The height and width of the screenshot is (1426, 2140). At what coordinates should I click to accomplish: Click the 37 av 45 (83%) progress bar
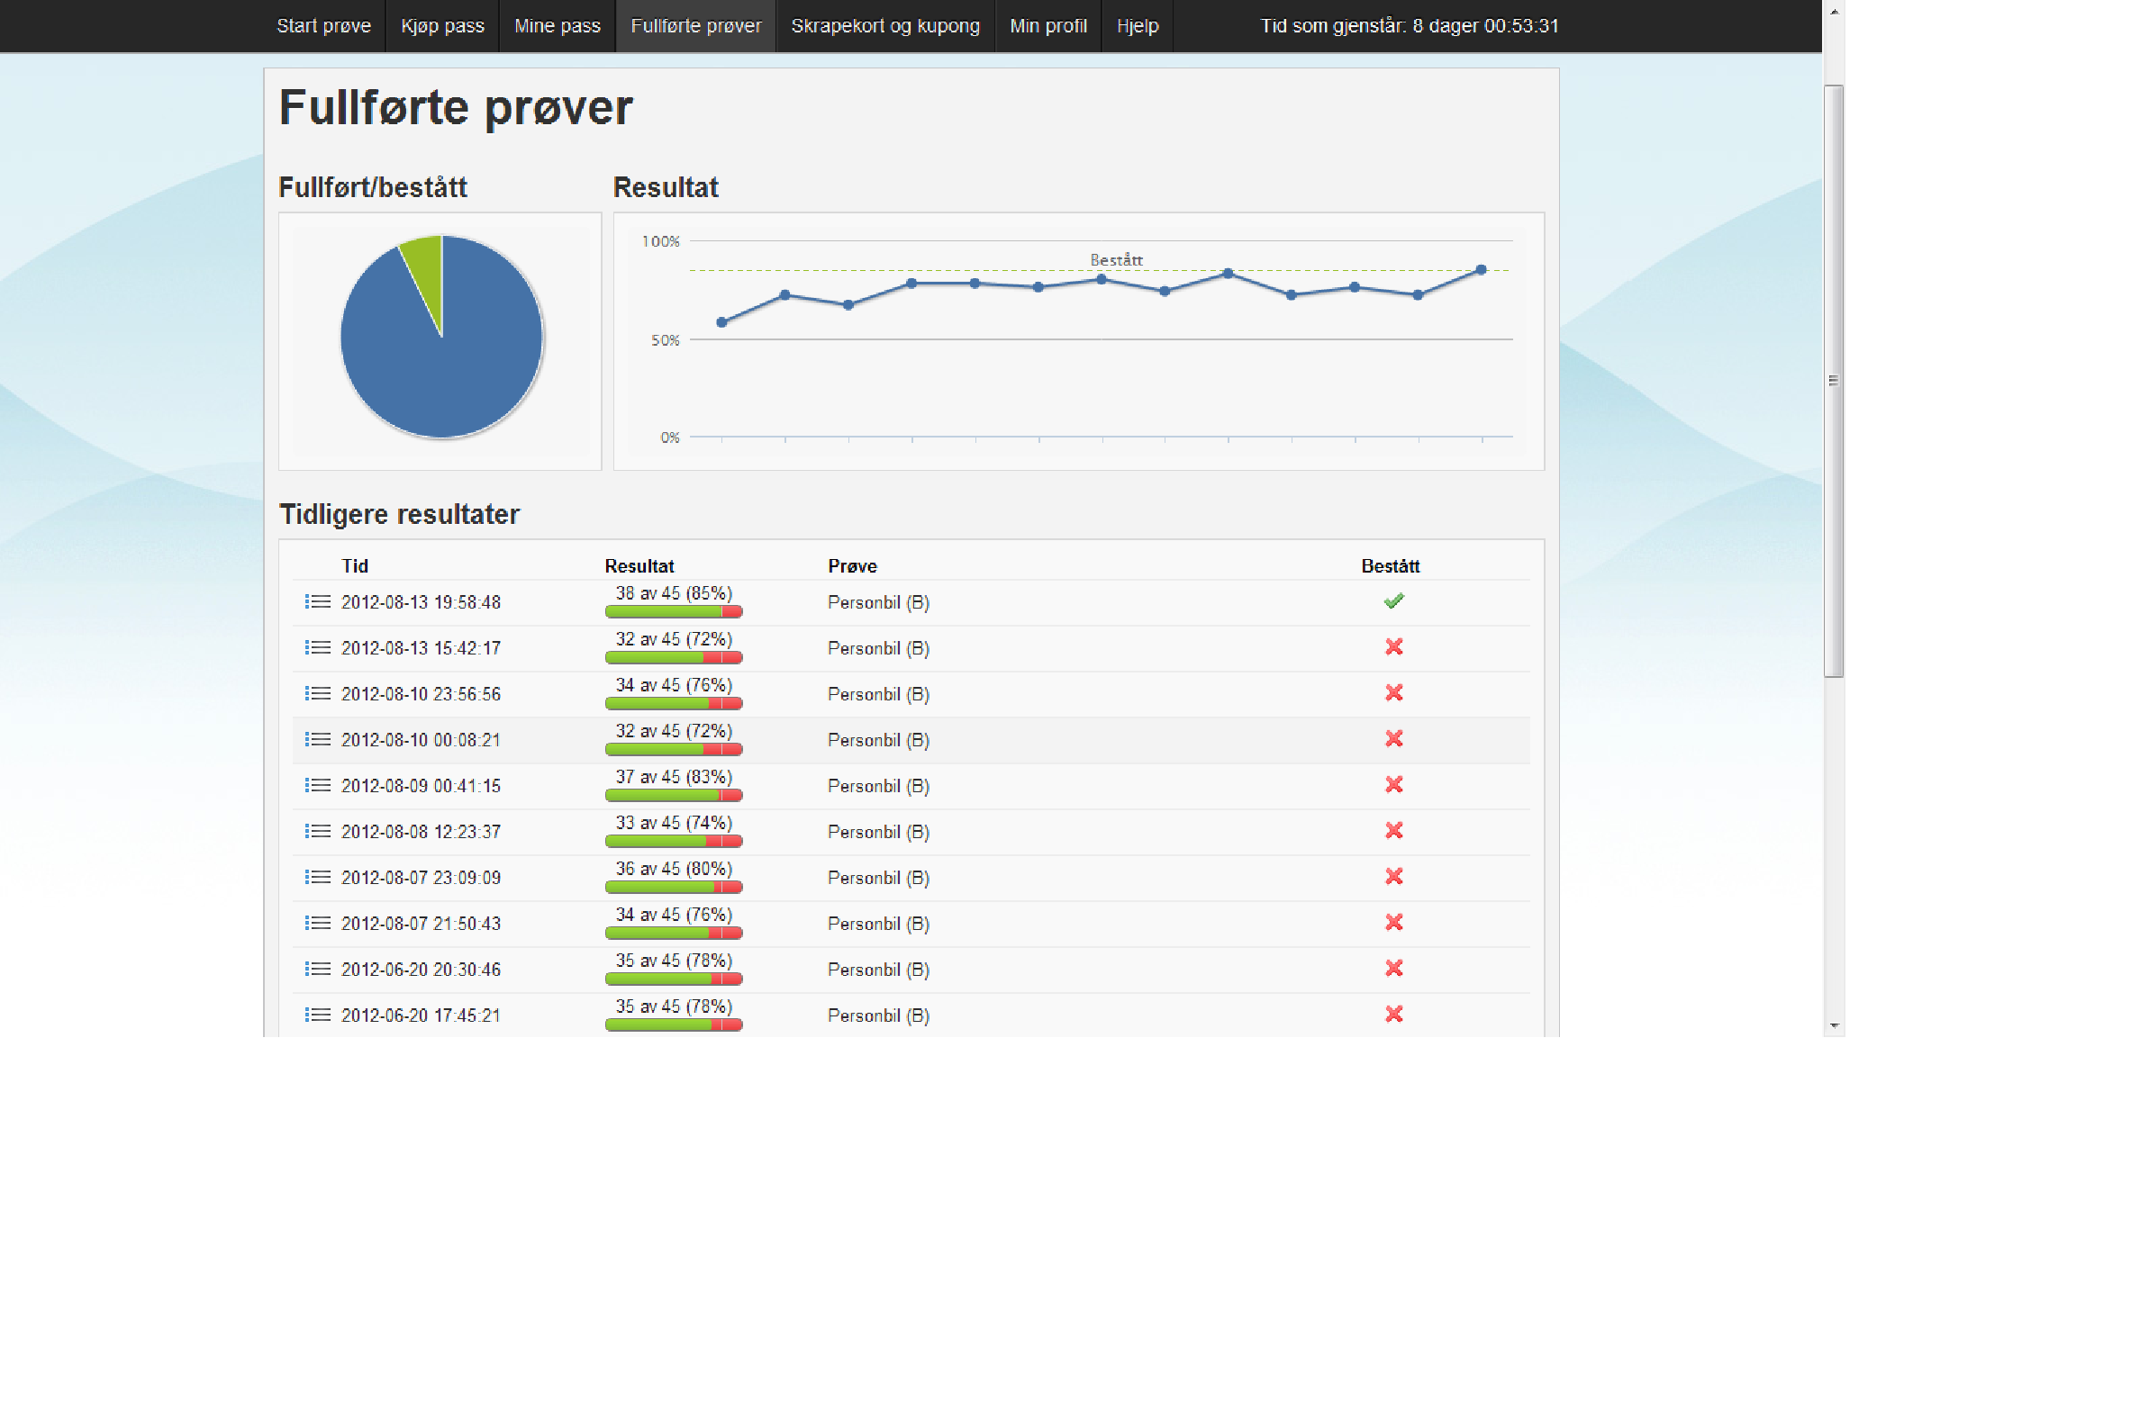[x=674, y=796]
